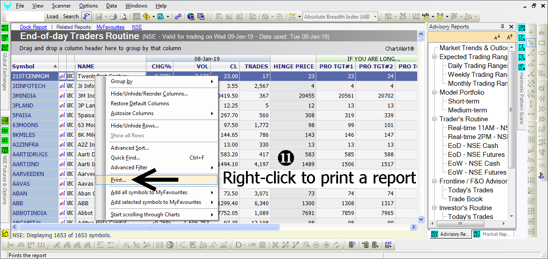548x259 pixels.
Task: Select Quick Find in the context menu
Action: tap(162, 158)
